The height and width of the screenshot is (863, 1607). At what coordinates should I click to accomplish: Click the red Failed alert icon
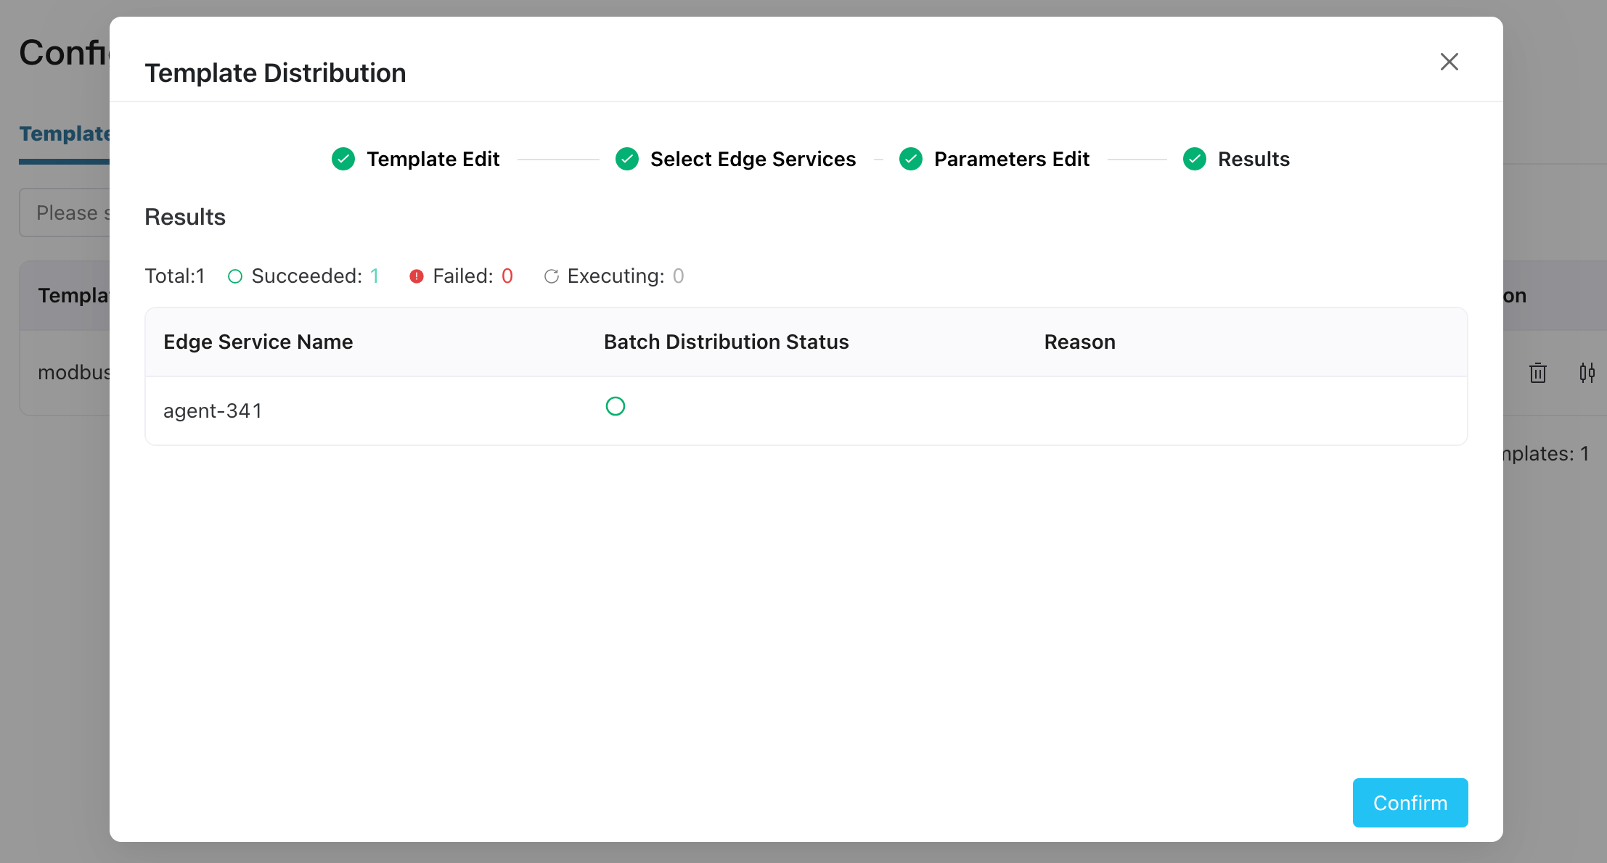click(x=417, y=276)
